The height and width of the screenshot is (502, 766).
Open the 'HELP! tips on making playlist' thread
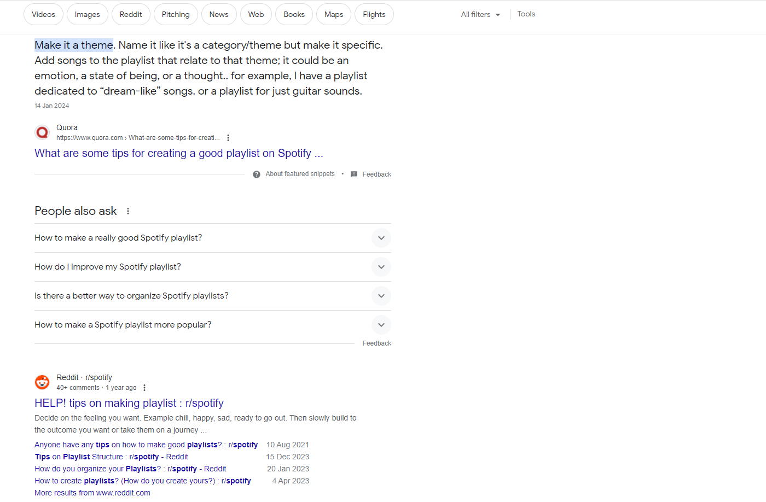tap(129, 403)
